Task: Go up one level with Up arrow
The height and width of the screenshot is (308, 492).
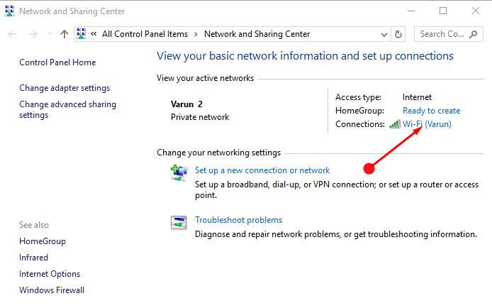Action: click(65, 34)
